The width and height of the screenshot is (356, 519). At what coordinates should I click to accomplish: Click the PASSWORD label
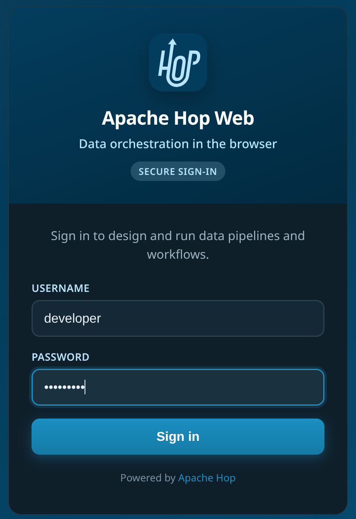pyautogui.click(x=61, y=357)
